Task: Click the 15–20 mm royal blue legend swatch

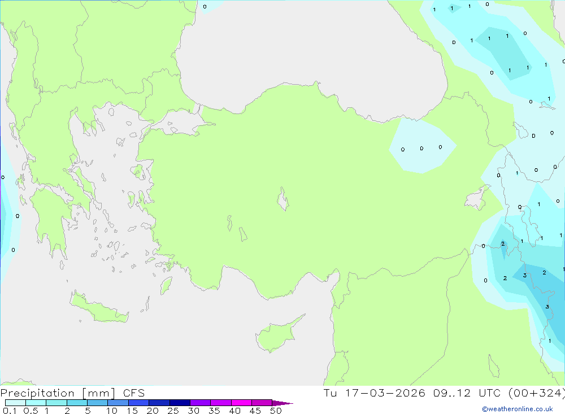Action: 139,403
